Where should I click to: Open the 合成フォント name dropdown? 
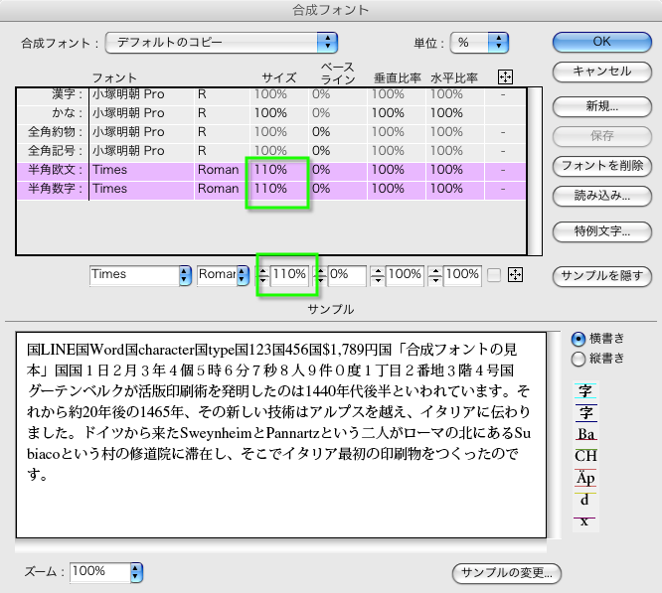click(222, 42)
